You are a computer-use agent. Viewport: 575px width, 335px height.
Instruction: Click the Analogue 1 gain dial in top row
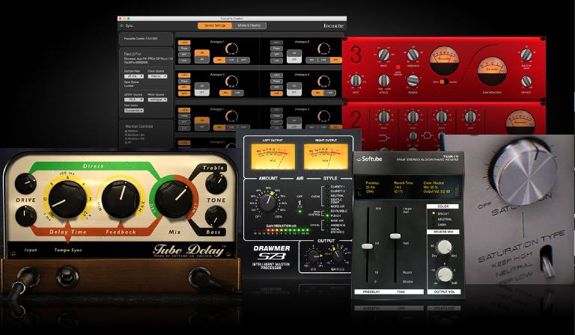click(x=231, y=49)
